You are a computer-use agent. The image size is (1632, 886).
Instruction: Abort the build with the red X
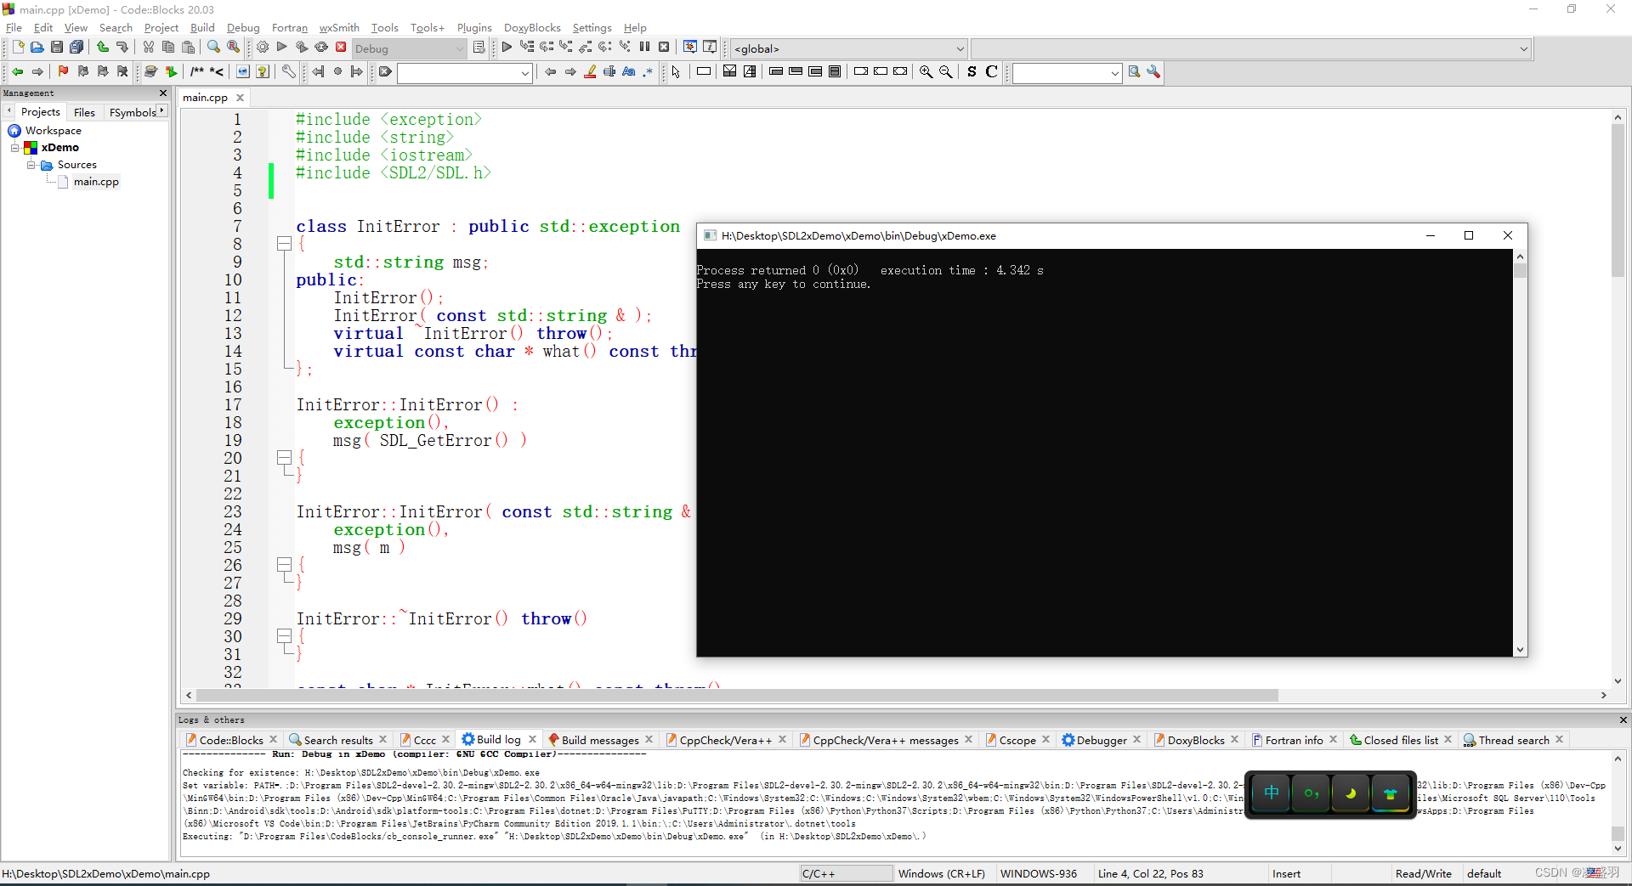341,48
